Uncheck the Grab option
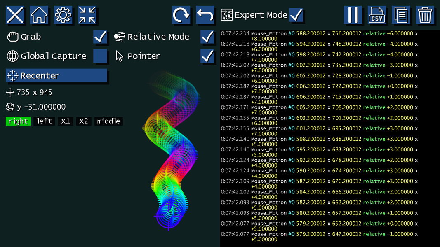The width and height of the screenshot is (440, 247). [101, 37]
